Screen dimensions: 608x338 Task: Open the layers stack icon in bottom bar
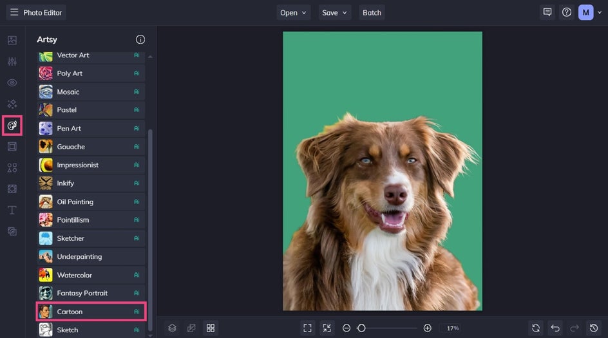coord(172,328)
